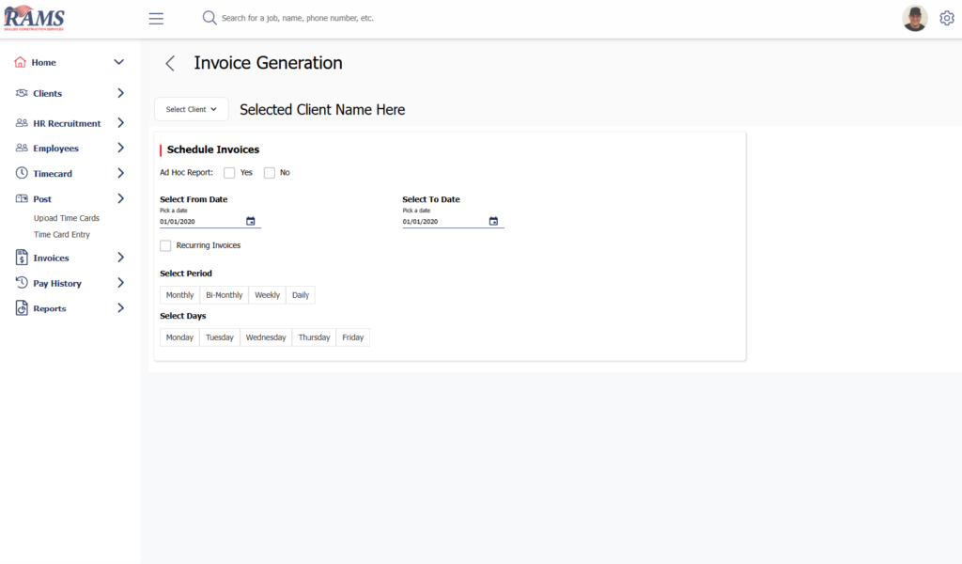962x564 pixels.
Task: Open the settings gear icon
Action: coord(946,18)
